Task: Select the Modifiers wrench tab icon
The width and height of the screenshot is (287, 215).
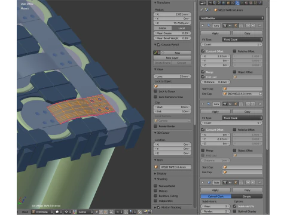Action: [237, 3]
